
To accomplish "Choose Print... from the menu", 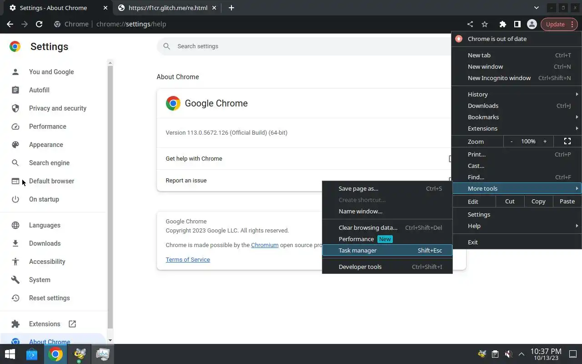I will coord(517,154).
